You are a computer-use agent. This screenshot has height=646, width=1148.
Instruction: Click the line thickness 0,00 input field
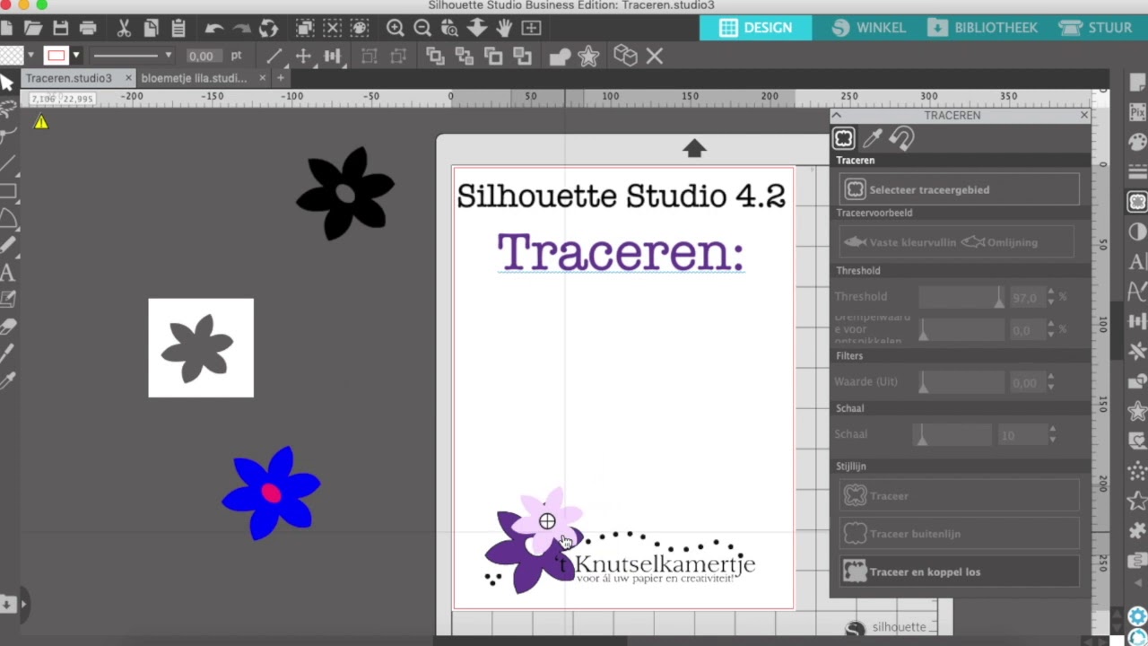click(205, 56)
